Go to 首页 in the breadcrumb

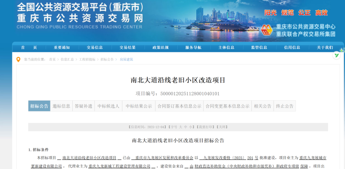coord(52,59)
